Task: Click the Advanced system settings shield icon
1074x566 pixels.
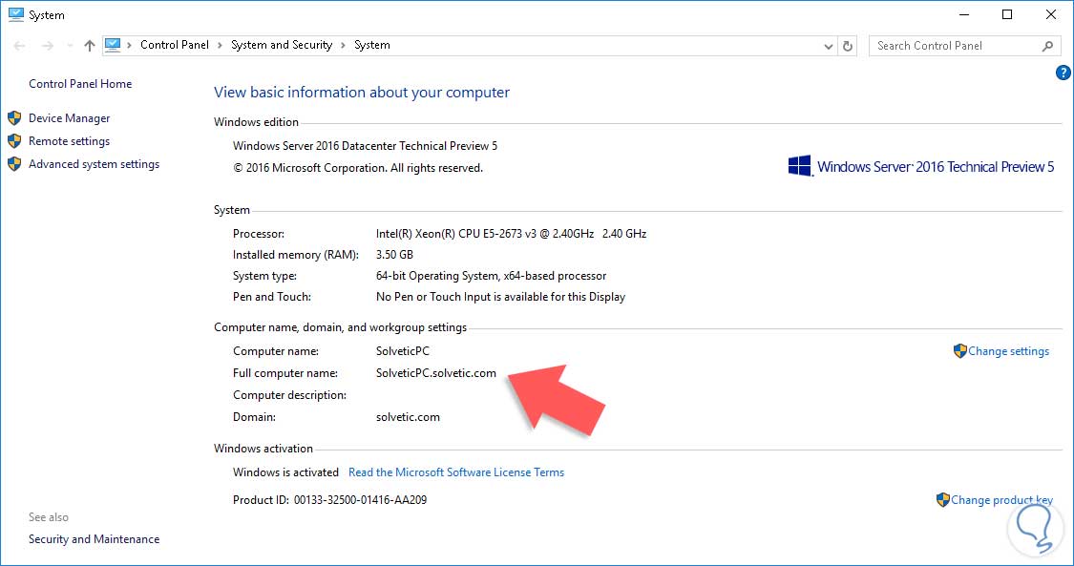Action: tap(14, 164)
